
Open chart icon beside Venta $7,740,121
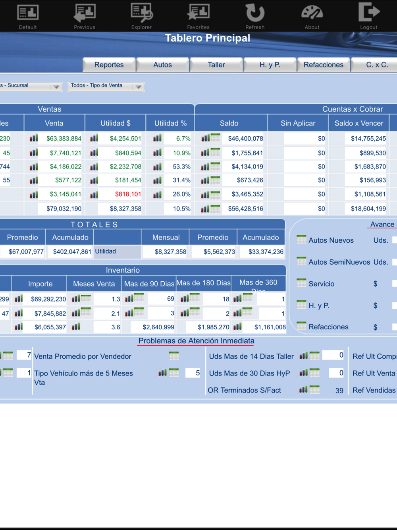[x=34, y=153]
